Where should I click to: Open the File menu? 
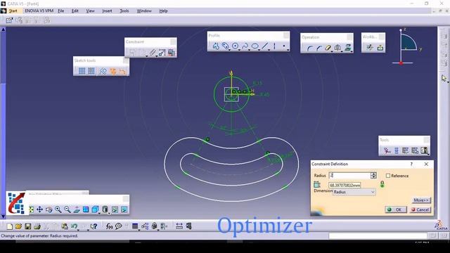[61, 11]
